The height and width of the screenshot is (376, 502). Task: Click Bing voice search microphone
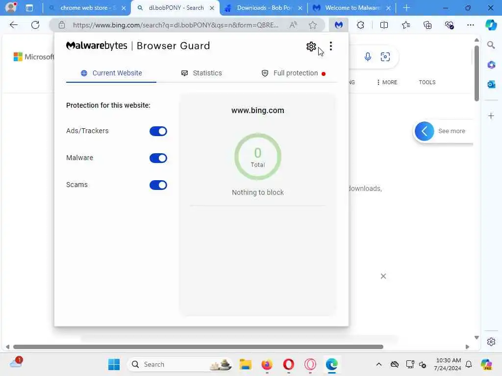pos(368,57)
